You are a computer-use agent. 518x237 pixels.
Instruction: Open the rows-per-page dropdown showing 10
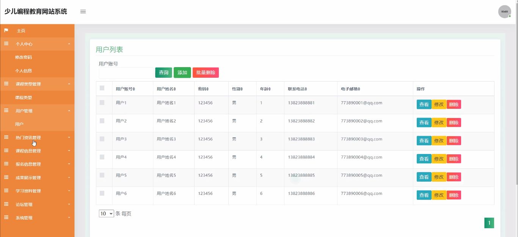106,213
